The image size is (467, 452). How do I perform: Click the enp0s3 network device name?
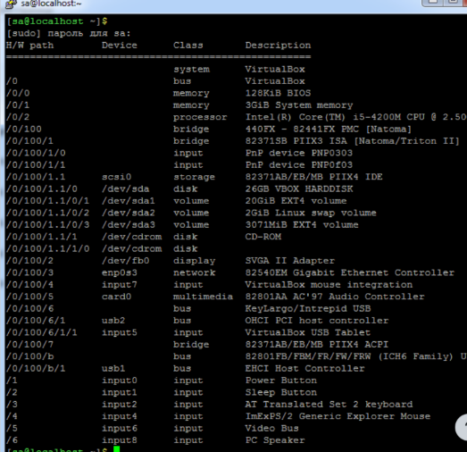[x=120, y=273]
